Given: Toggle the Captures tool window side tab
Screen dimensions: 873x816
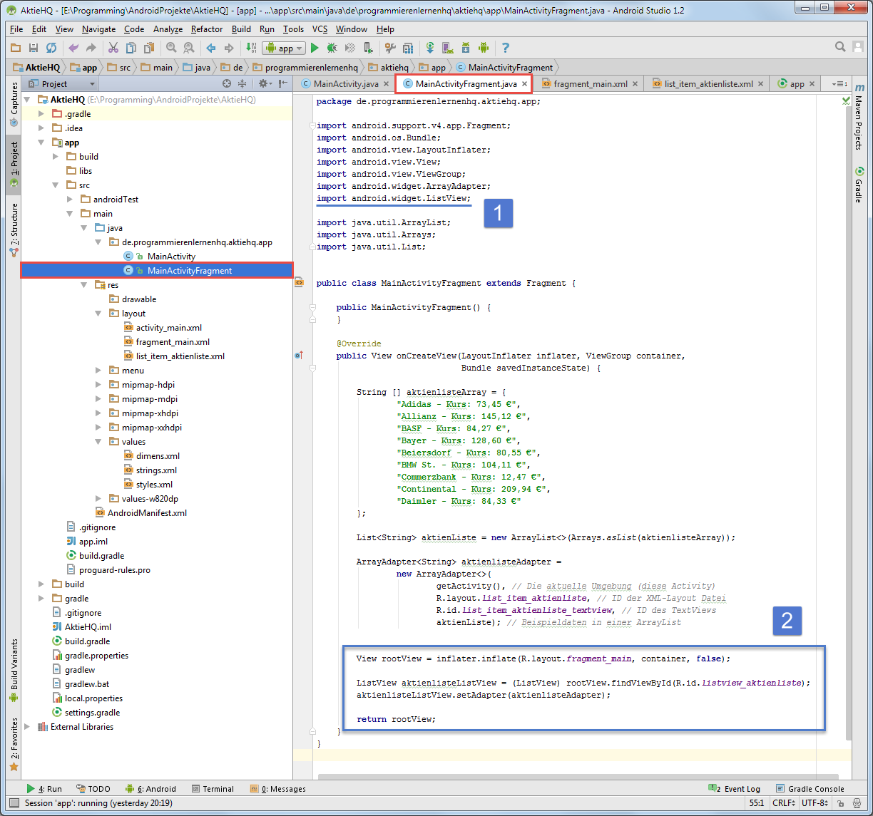Looking at the screenshot, I should coord(14,104).
